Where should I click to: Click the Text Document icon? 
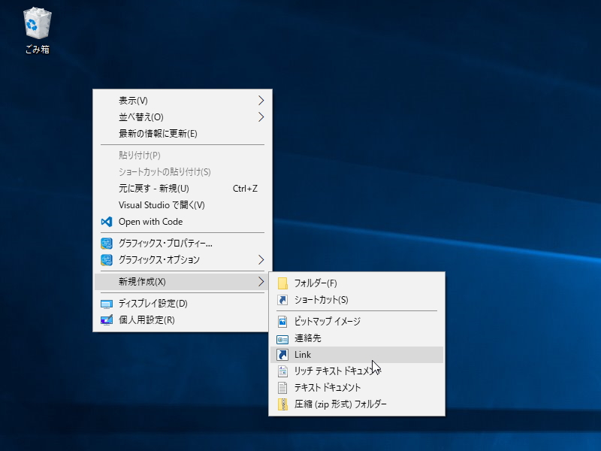pos(281,387)
